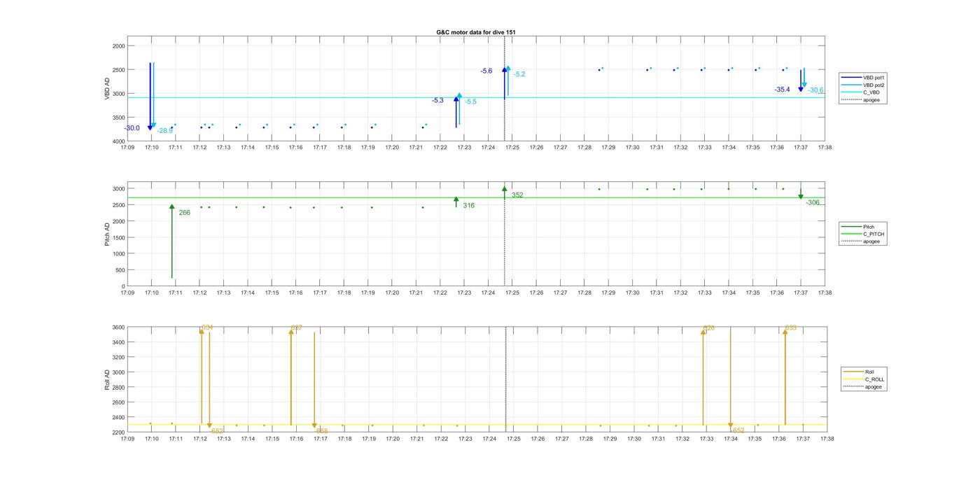This screenshot has height=485, width=980.
Task: Click the '-35.4' VBD data label
Action: point(782,90)
